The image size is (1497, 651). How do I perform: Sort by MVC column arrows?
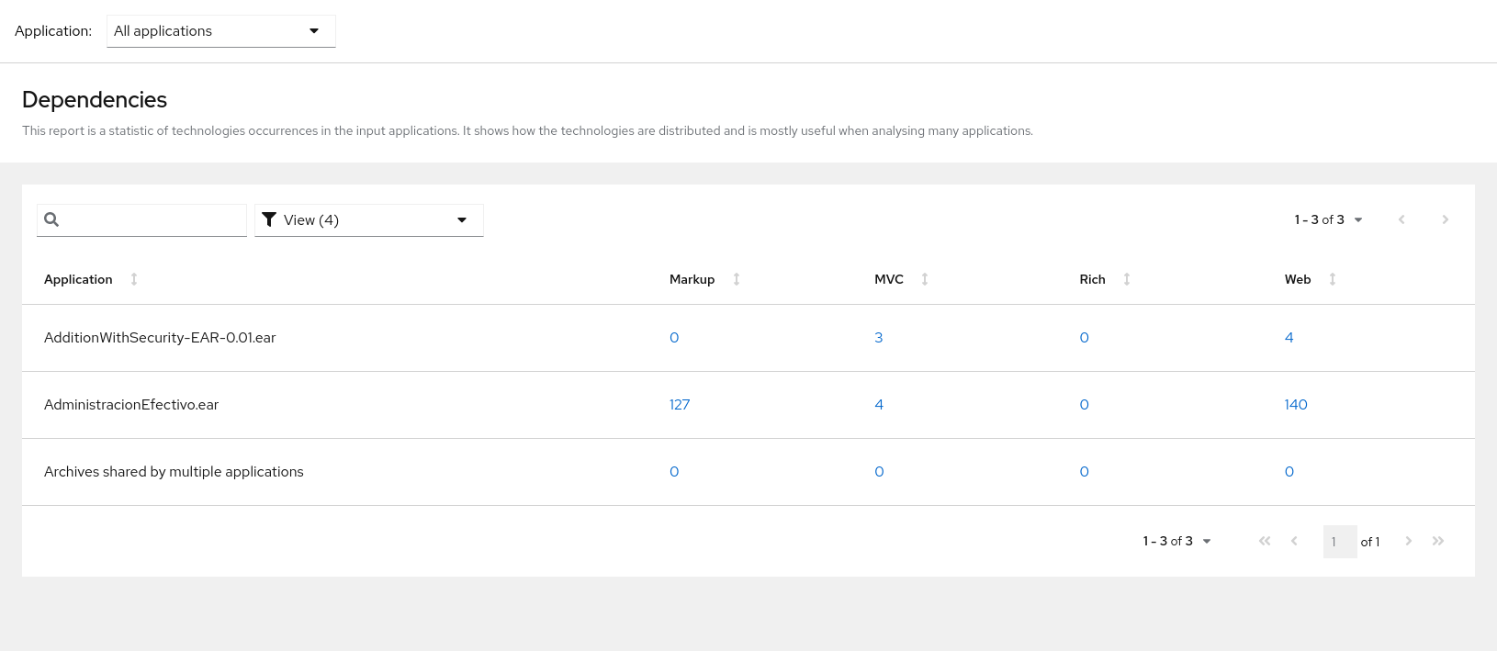pyautogui.click(x=925, y=279)
